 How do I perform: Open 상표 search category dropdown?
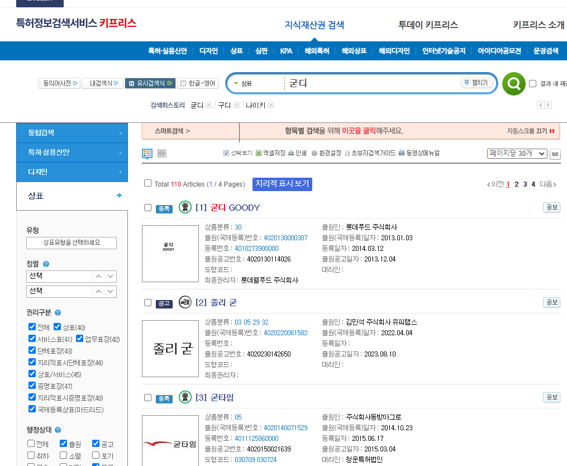pyautogui.click(x=243, y=84)
